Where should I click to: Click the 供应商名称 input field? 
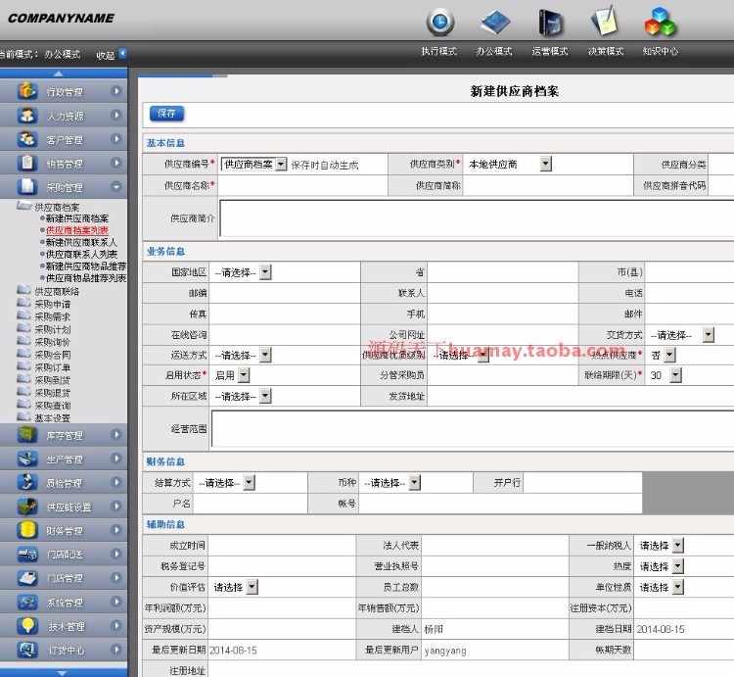(302, 185)
